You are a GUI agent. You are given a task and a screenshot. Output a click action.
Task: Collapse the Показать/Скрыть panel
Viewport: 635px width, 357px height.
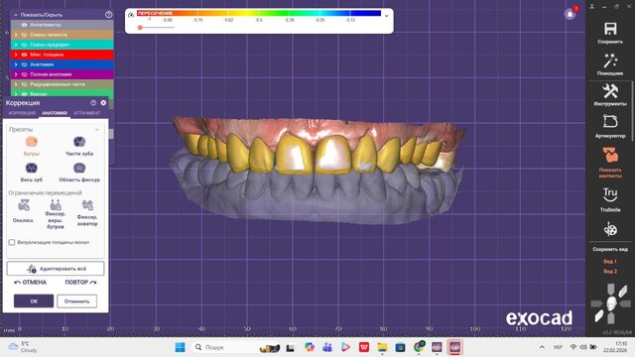point(16,15)
